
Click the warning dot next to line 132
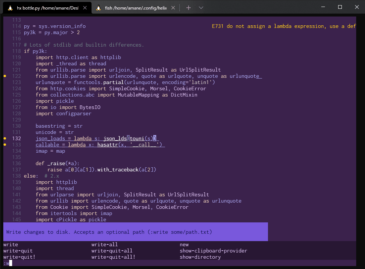pos(5,138)
